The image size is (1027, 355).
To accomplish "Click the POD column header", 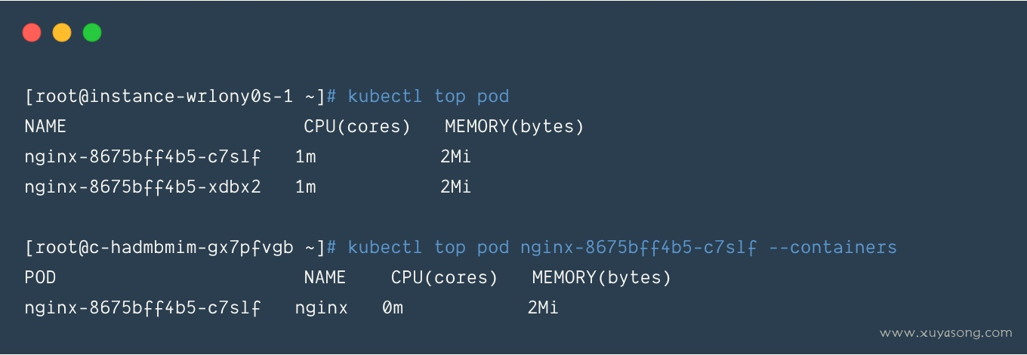I will tap(40, 278).
